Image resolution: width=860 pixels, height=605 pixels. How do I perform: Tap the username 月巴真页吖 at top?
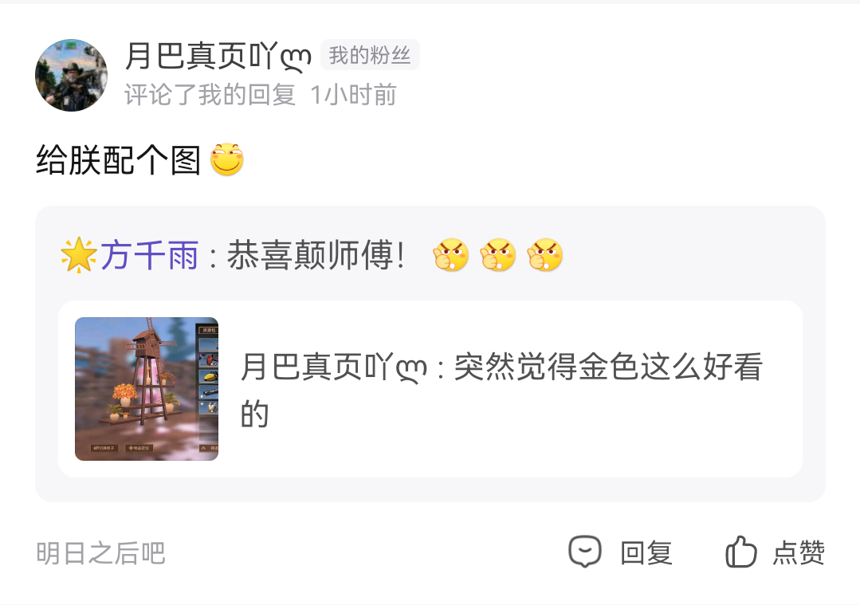coord(218,56)
